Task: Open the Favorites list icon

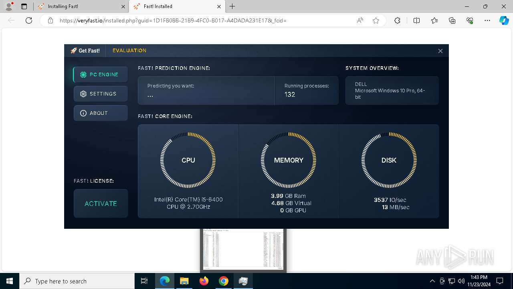Action: point(434,20)
